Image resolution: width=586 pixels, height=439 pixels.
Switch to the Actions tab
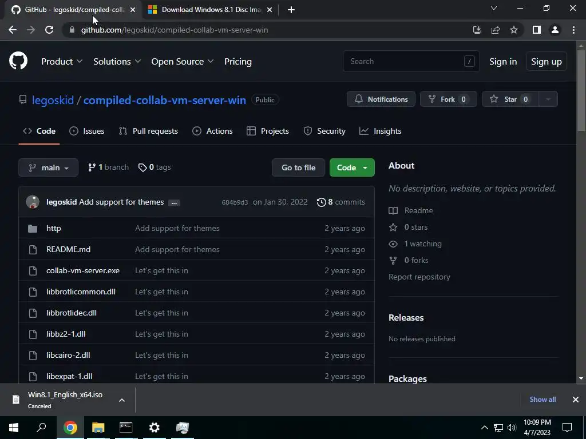(212, 131)
